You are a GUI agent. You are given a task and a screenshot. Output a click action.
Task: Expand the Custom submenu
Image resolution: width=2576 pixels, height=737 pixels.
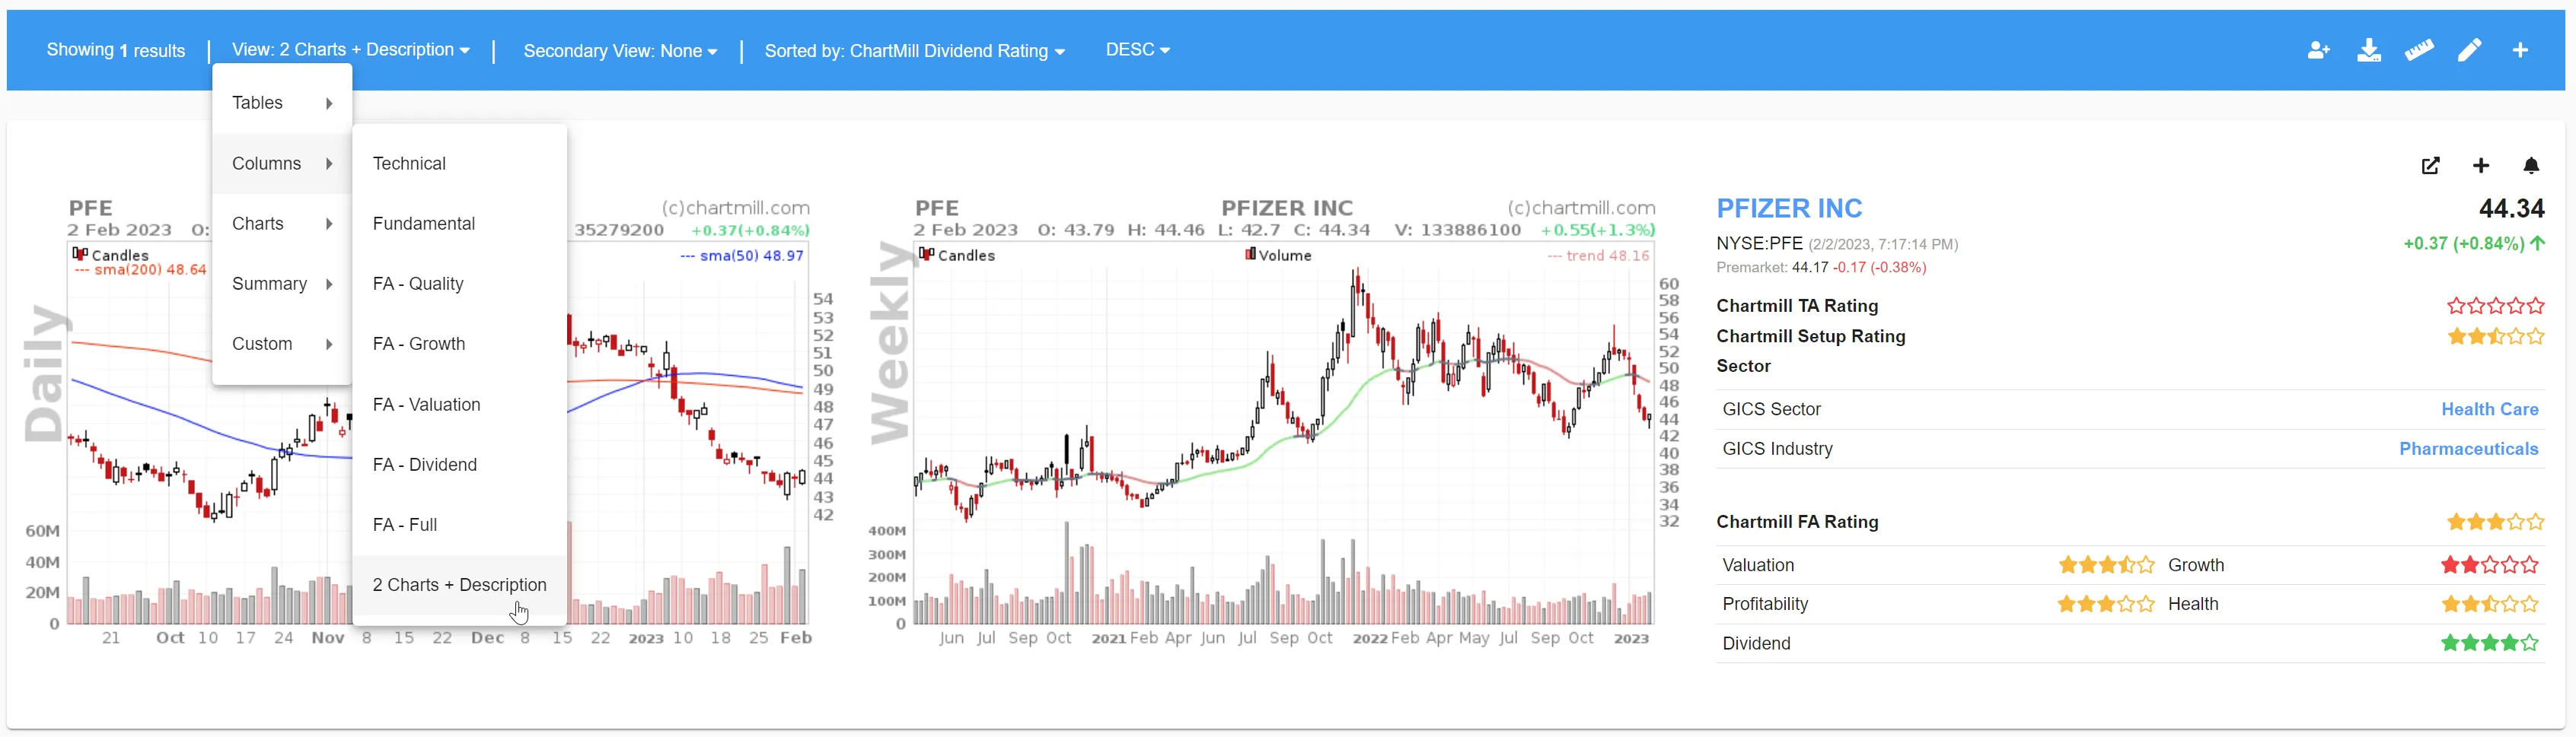point(282,344)
